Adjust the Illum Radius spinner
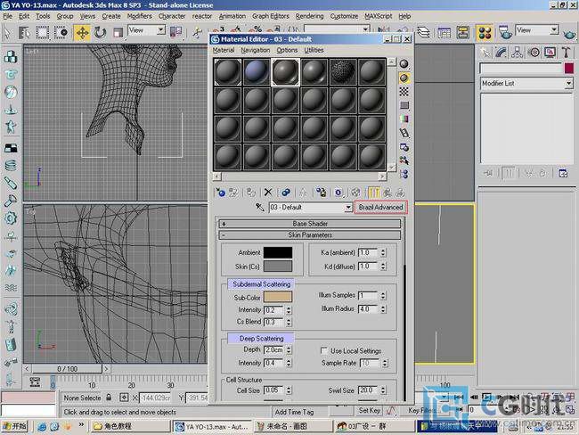 [x=383, y=309]
